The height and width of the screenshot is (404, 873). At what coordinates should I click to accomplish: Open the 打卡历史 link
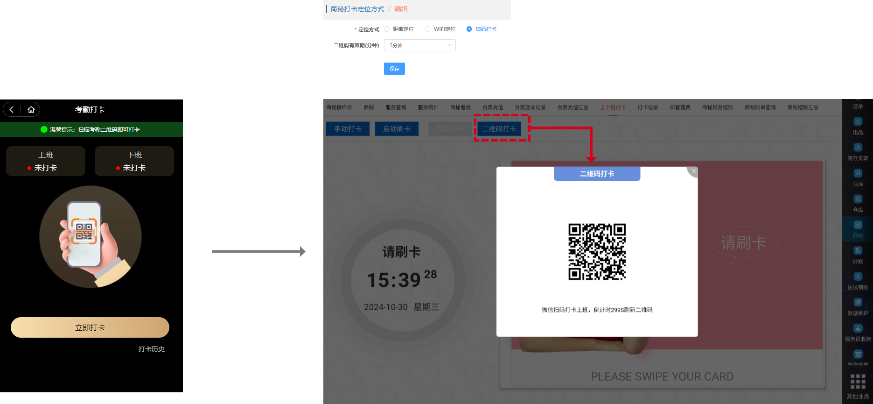click(152, 349)
